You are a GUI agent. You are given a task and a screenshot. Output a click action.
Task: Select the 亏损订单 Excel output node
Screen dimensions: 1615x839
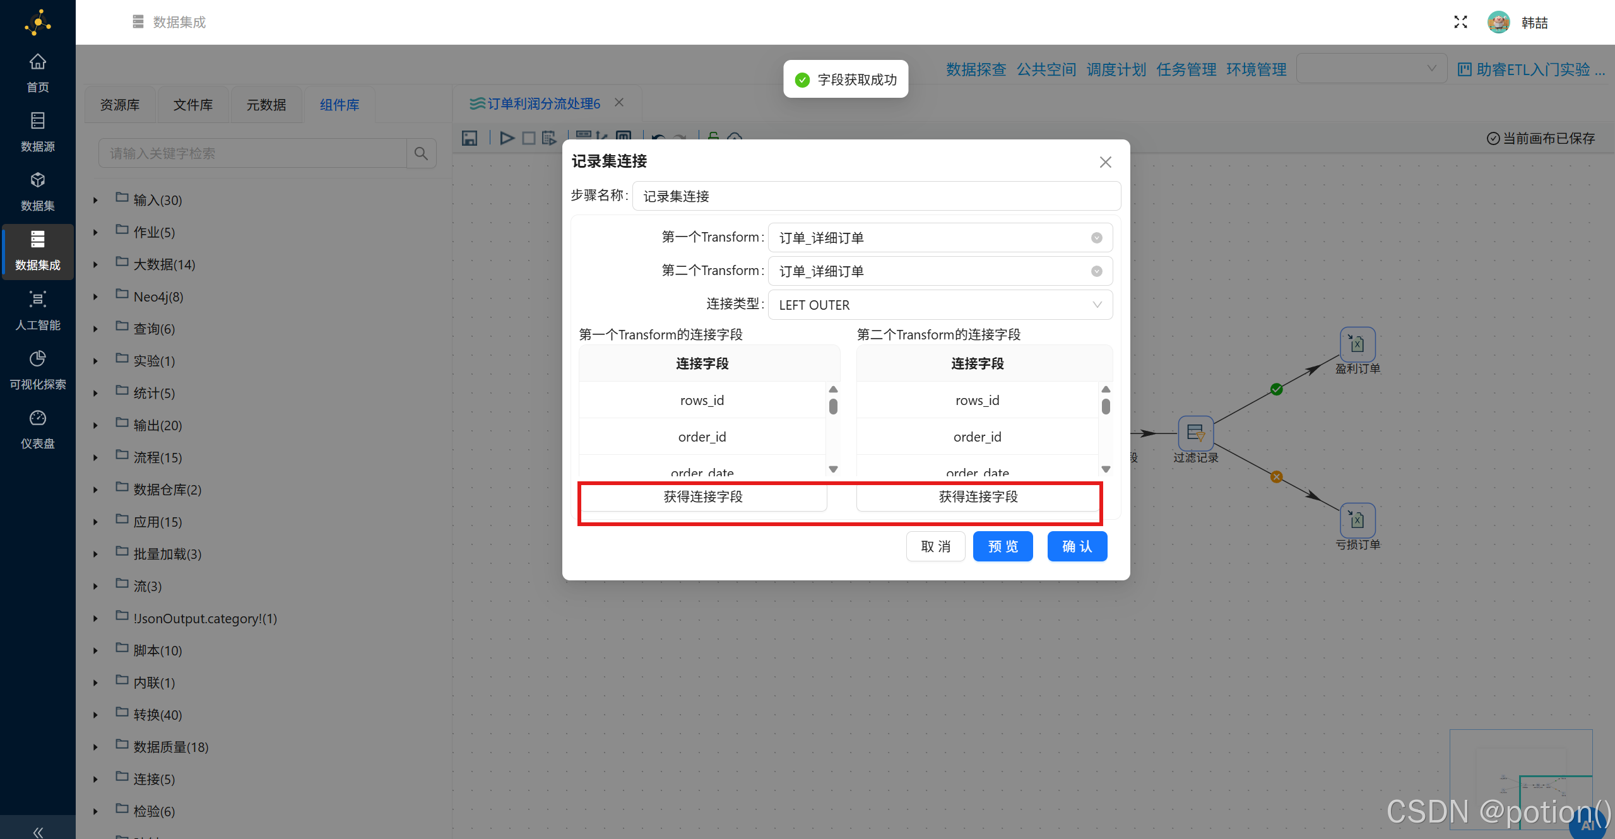tap(1357, 520)
